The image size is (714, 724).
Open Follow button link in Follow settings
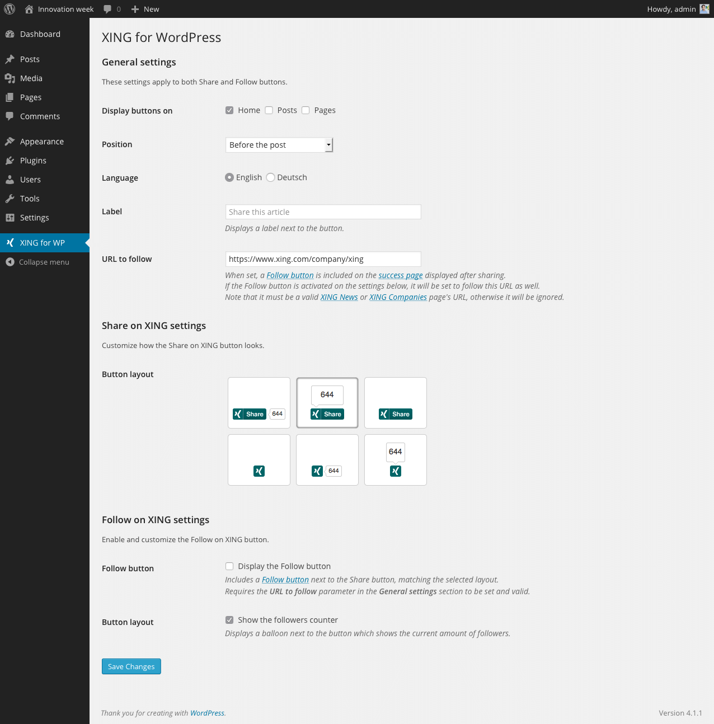click(285, 580)
